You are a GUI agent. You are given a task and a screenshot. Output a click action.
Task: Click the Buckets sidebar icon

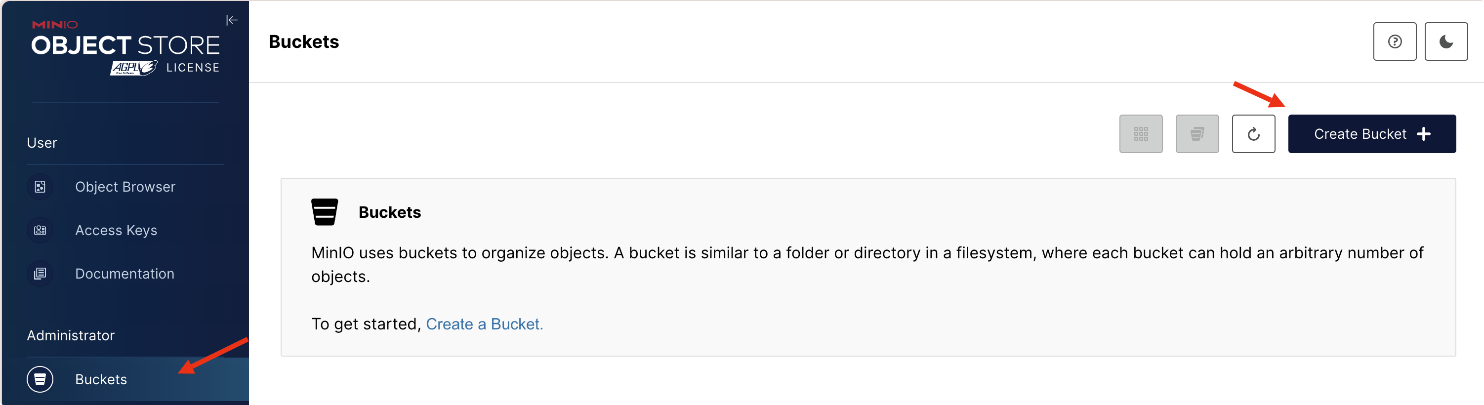tap(40, 379)
